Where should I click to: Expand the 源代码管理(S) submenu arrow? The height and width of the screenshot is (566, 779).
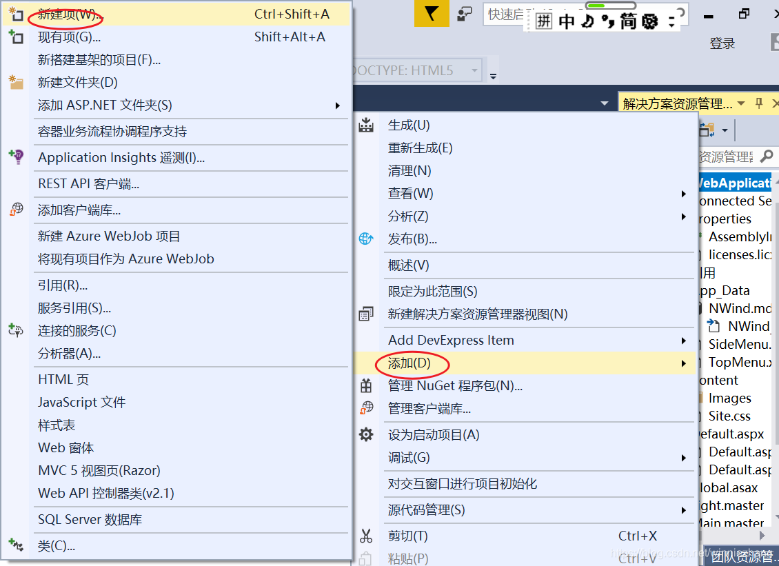tap(684, 510)
